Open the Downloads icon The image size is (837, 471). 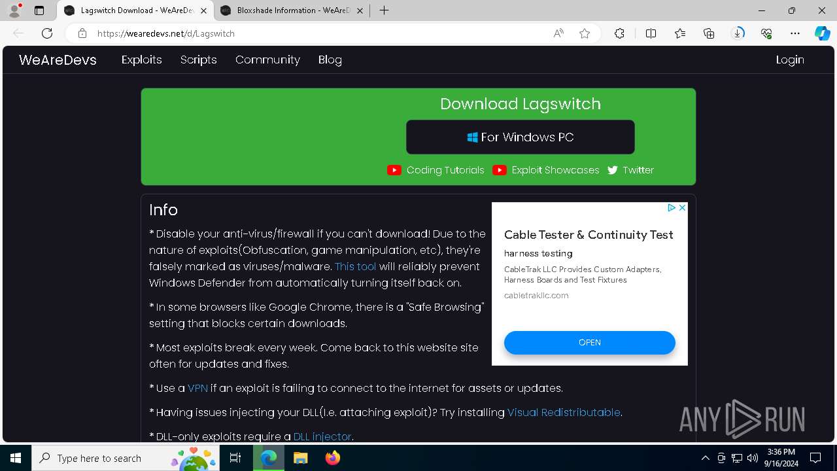[738, 33]
